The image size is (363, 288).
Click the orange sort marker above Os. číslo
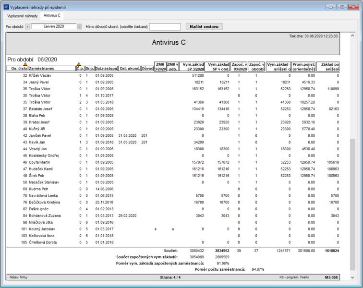[x=25, y=64]
